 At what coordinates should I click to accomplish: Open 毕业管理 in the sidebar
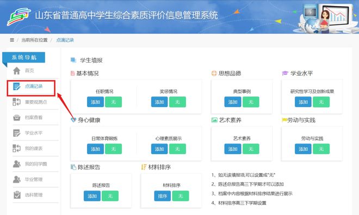point(34,180)
